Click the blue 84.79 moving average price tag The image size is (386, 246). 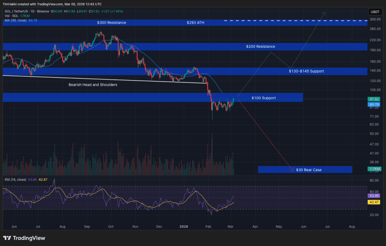(x=375, y=104)
